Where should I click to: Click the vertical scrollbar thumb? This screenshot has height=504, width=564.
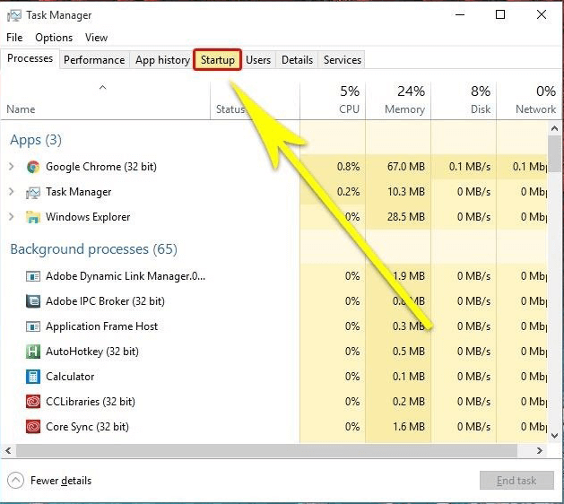click(x=555, y=154)
